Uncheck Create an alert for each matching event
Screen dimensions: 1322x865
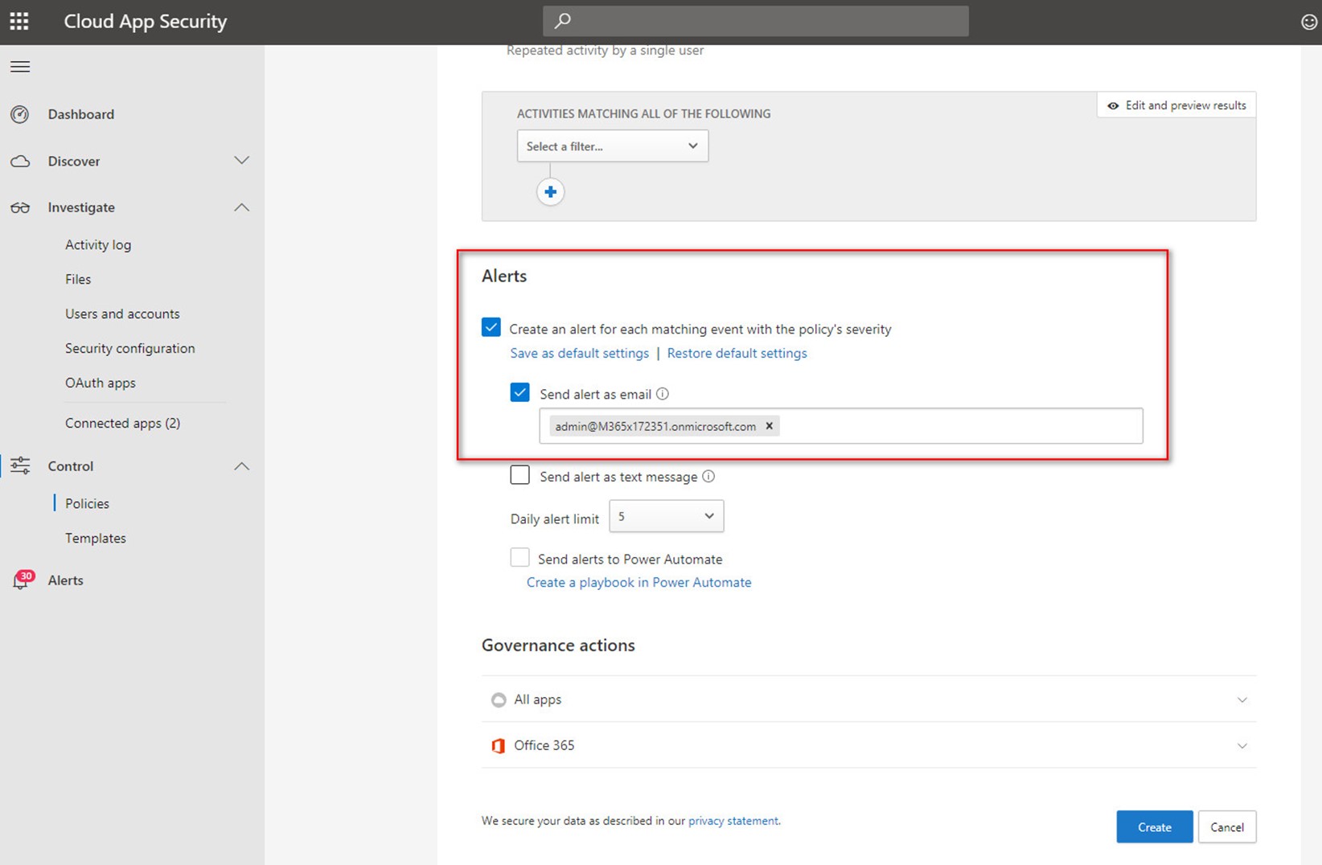(491, 327)
